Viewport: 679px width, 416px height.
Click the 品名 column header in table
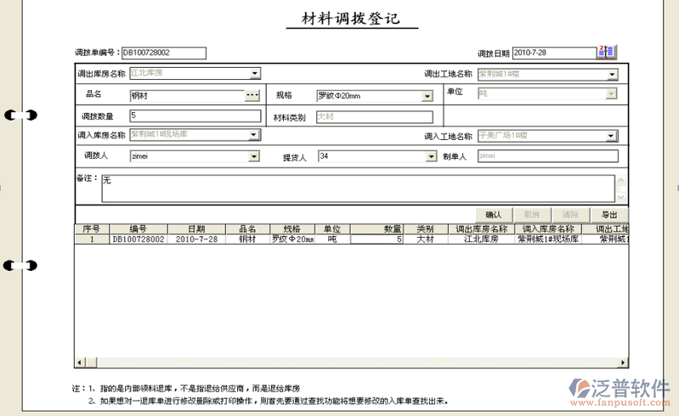[247, 229]
